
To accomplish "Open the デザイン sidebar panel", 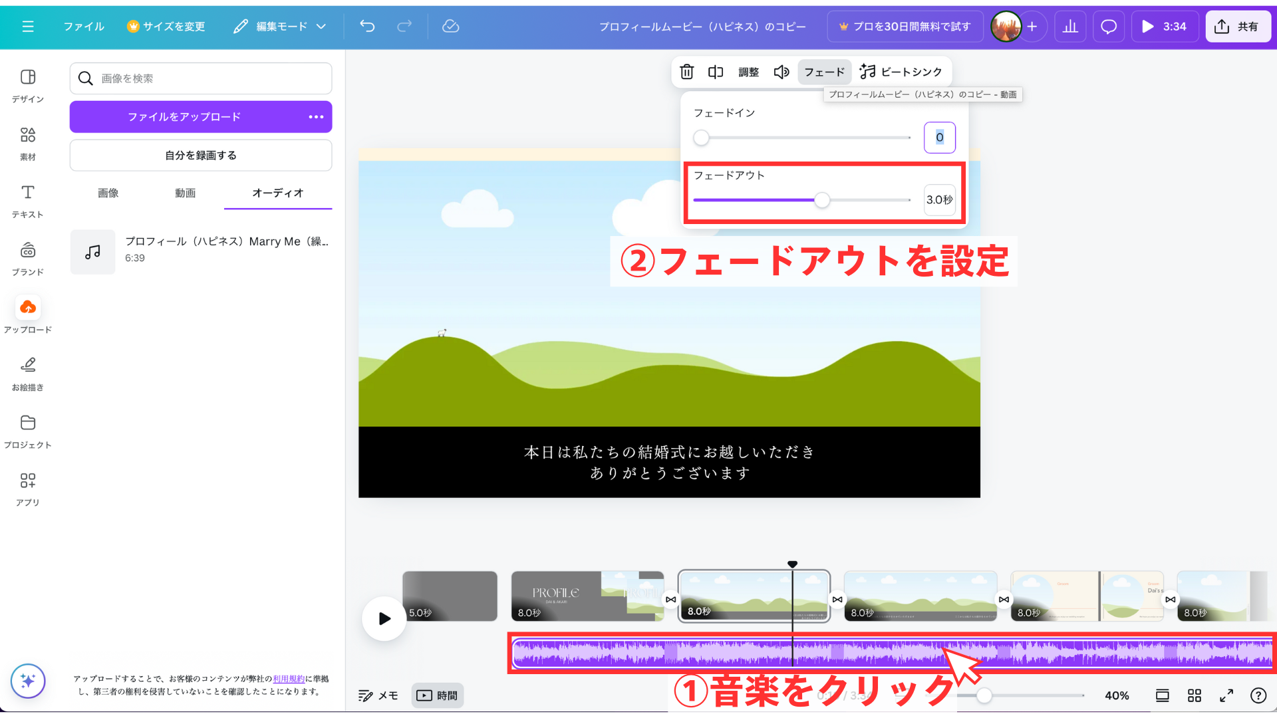I will click(x=28, y=86).
